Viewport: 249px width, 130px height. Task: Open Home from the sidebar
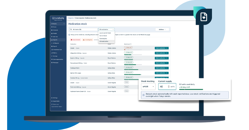click(x=54, y=27)
